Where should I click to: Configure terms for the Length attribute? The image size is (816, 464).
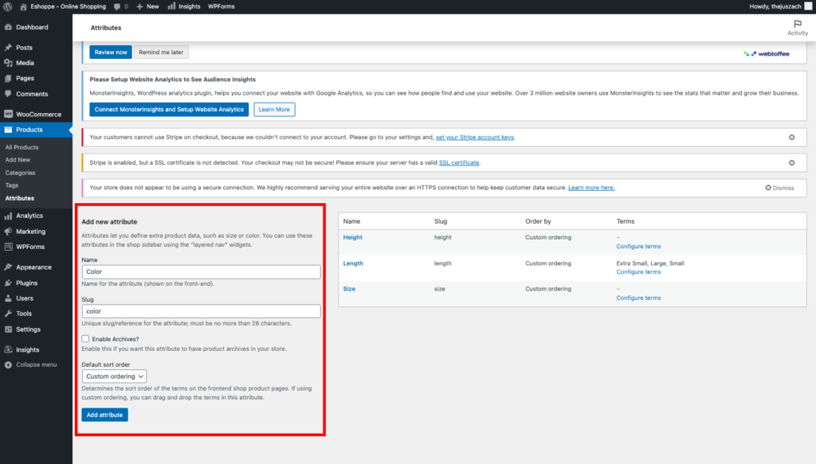coord(638,271)
